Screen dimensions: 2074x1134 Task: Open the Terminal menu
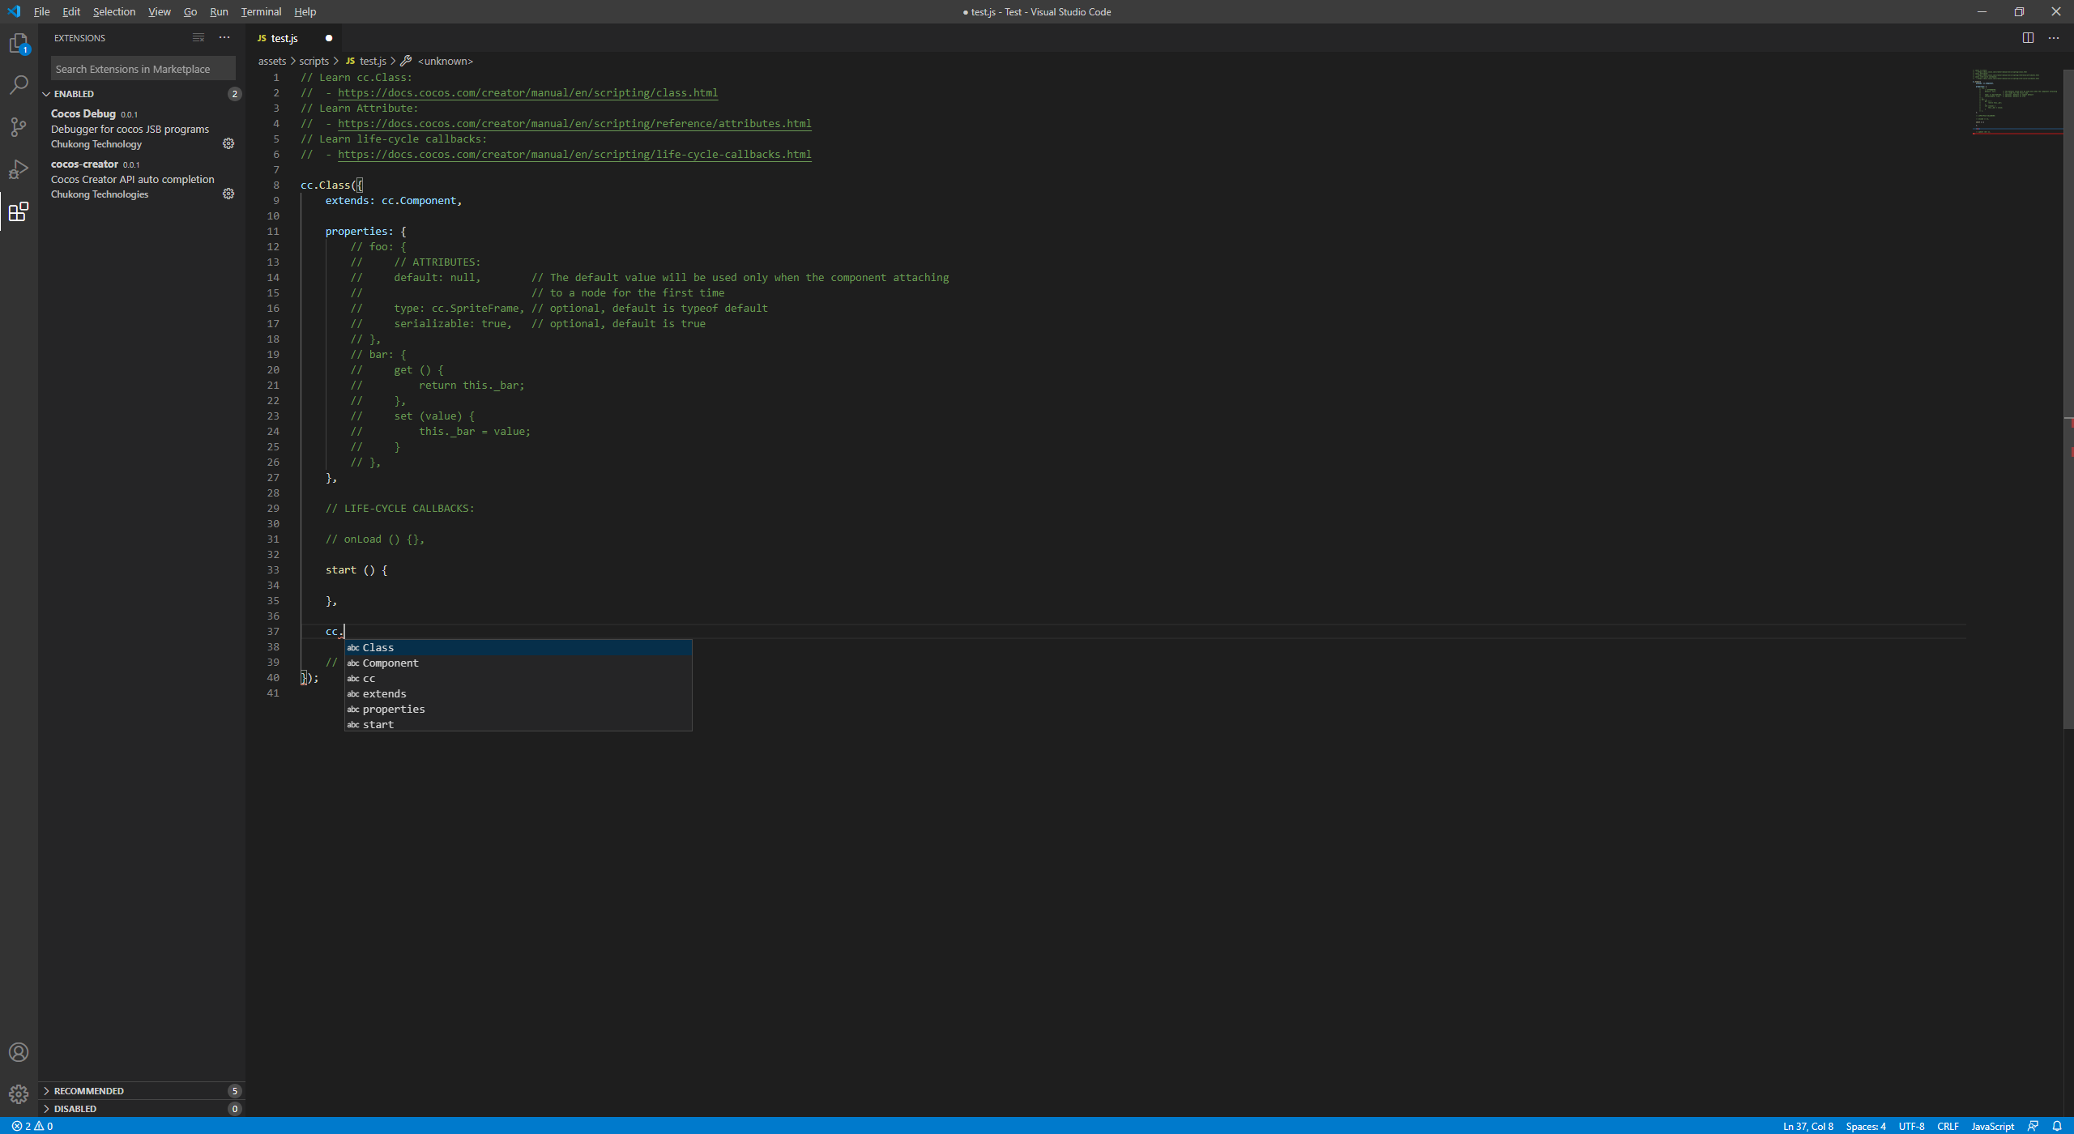point(261,11)
